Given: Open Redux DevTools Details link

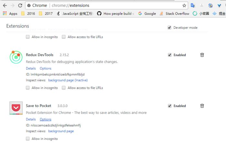Looking at the screenshot, I should [x=31, y=68].
